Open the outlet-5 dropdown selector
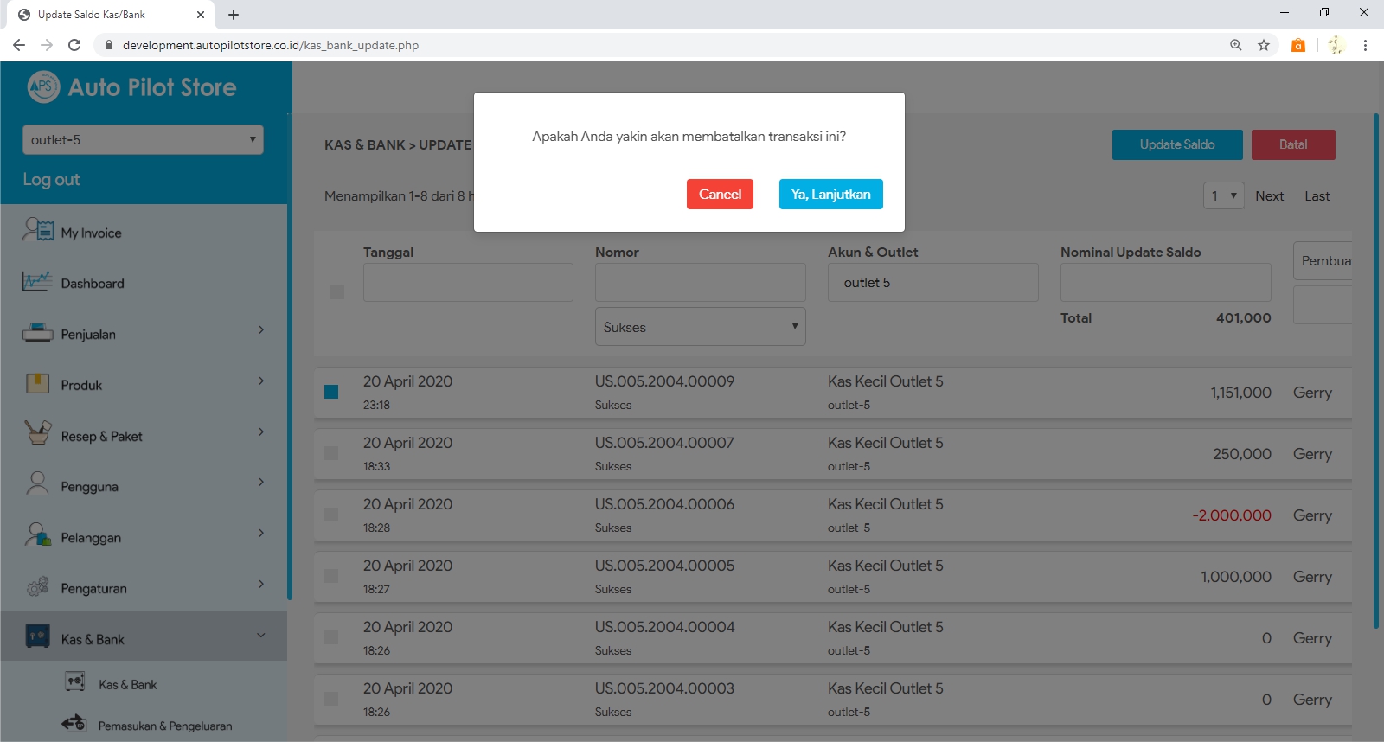 143,140
